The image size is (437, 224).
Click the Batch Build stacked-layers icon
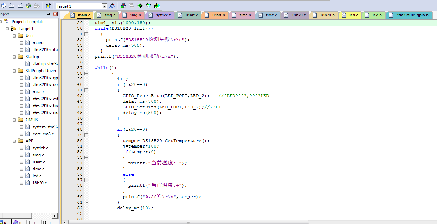(28, 6)
